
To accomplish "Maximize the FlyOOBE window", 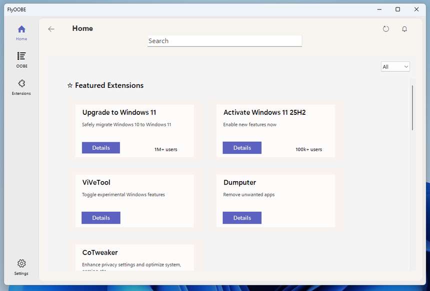I will (397, 9).
